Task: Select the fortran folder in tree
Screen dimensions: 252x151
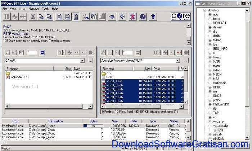Action: point(217,40)
